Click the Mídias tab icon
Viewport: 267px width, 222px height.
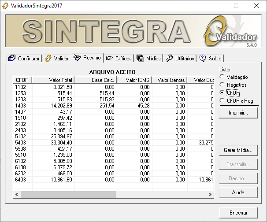pos(140,59)
